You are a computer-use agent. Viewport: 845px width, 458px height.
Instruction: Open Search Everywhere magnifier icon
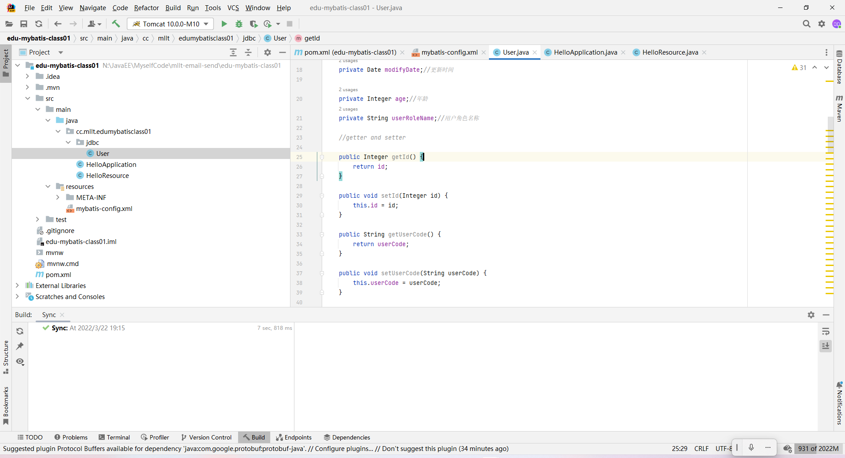tap(806, 24)
